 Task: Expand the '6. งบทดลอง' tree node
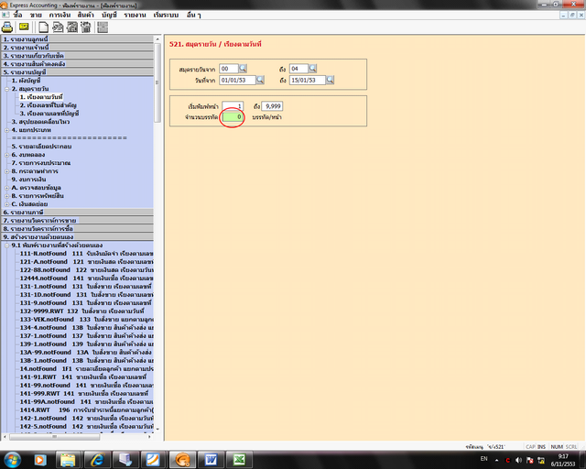click(5, 154)
